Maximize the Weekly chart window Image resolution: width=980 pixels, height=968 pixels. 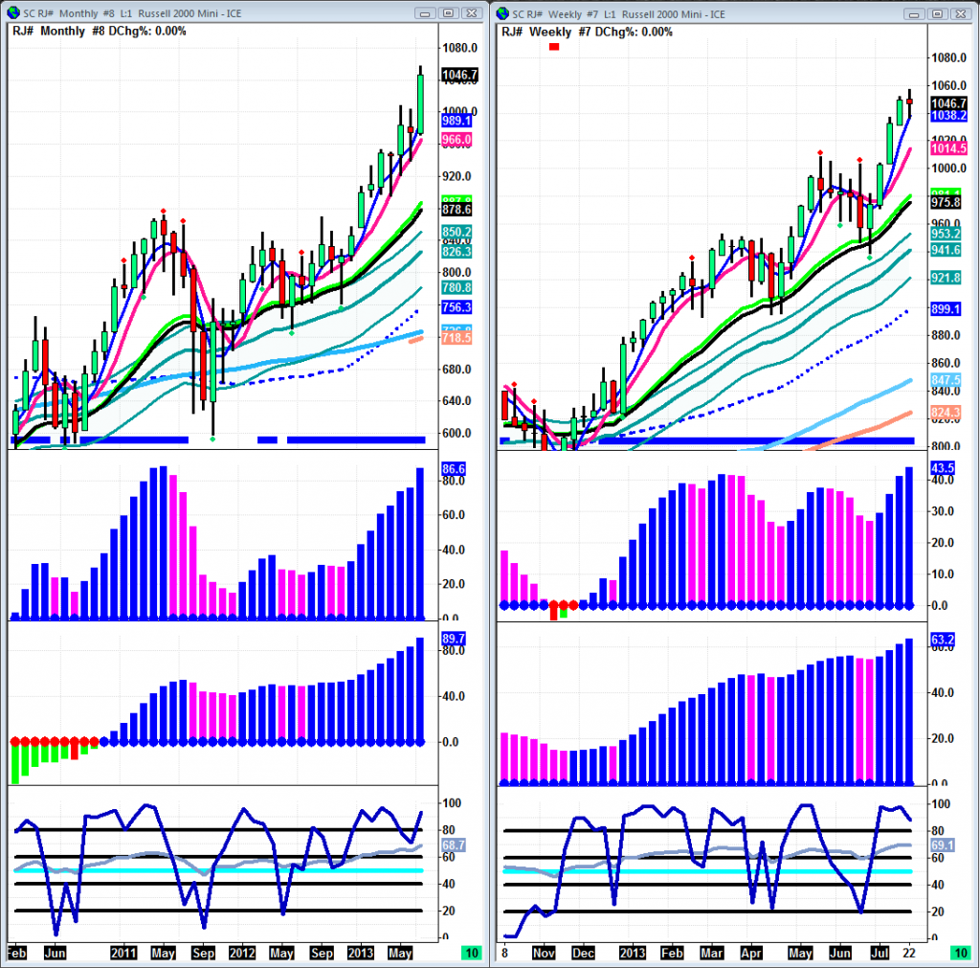click(937, 13)
